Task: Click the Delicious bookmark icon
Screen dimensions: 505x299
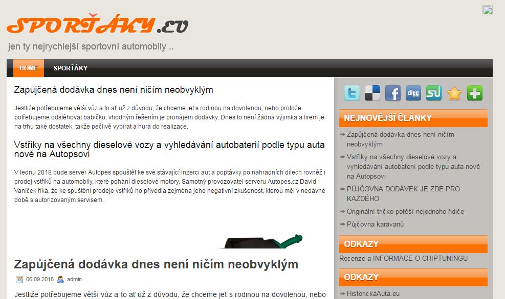Action: click(x=372, y=93)
